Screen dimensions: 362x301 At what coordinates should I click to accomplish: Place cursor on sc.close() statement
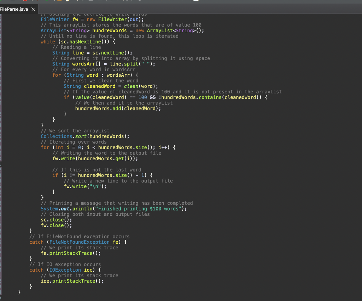click(56, 220)
